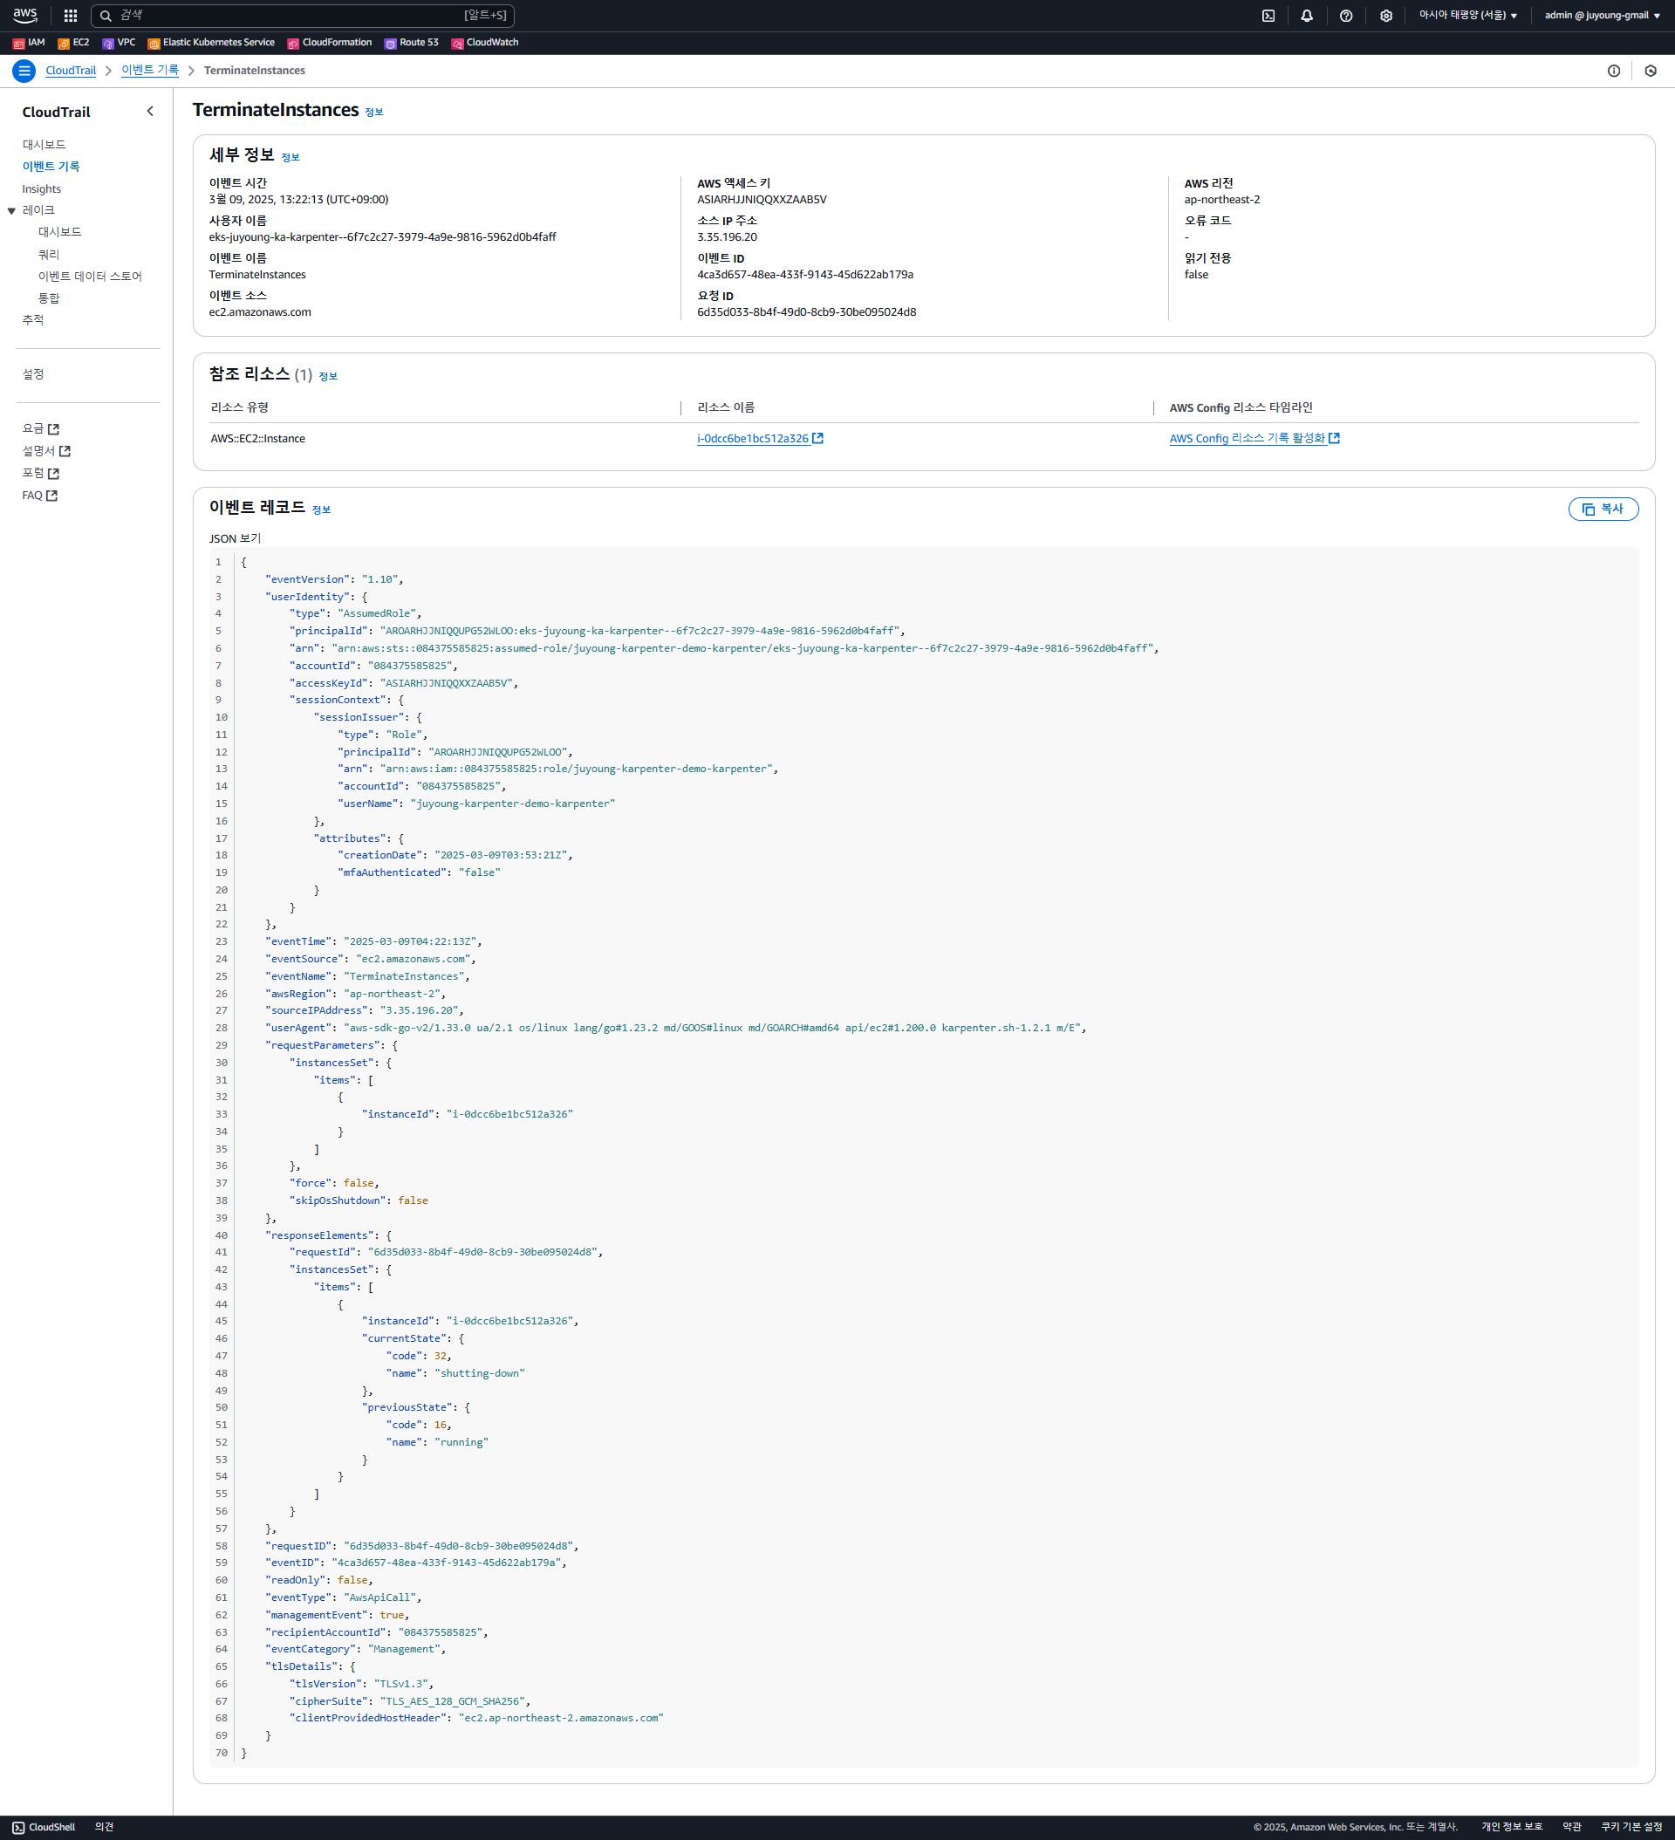Open the notifications bell
The width and height of the screenshot is (1675, 1840).
pos(1306,16)
